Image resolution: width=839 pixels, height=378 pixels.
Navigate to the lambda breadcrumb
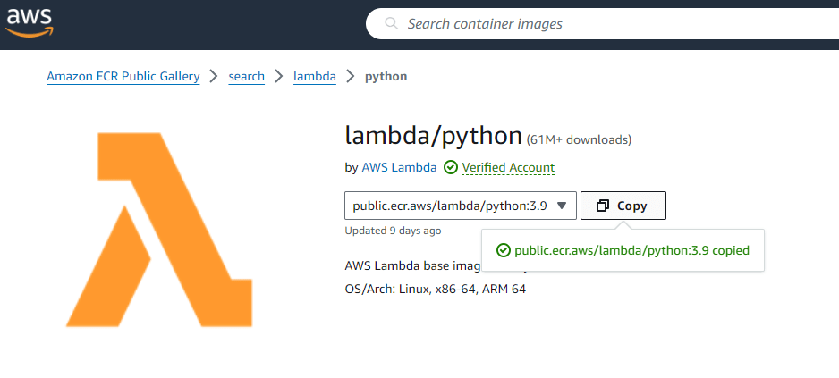pos(315,76)
